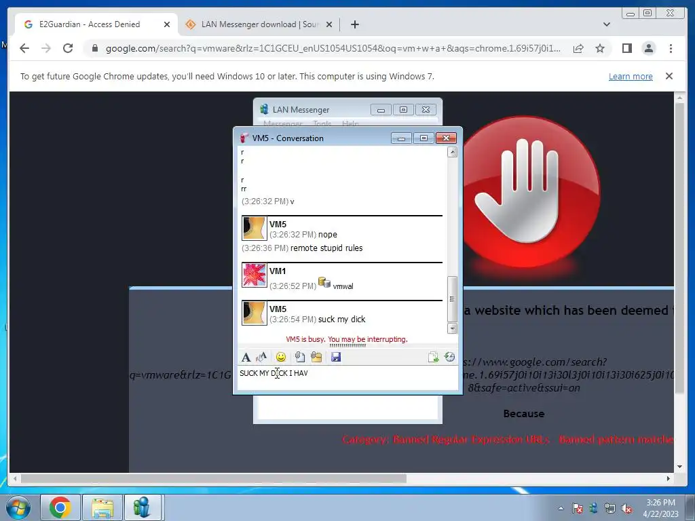Viewport: 695px width, 521px height.
Task: Click Chrome icon in taskbar
Action: [60, 507]
